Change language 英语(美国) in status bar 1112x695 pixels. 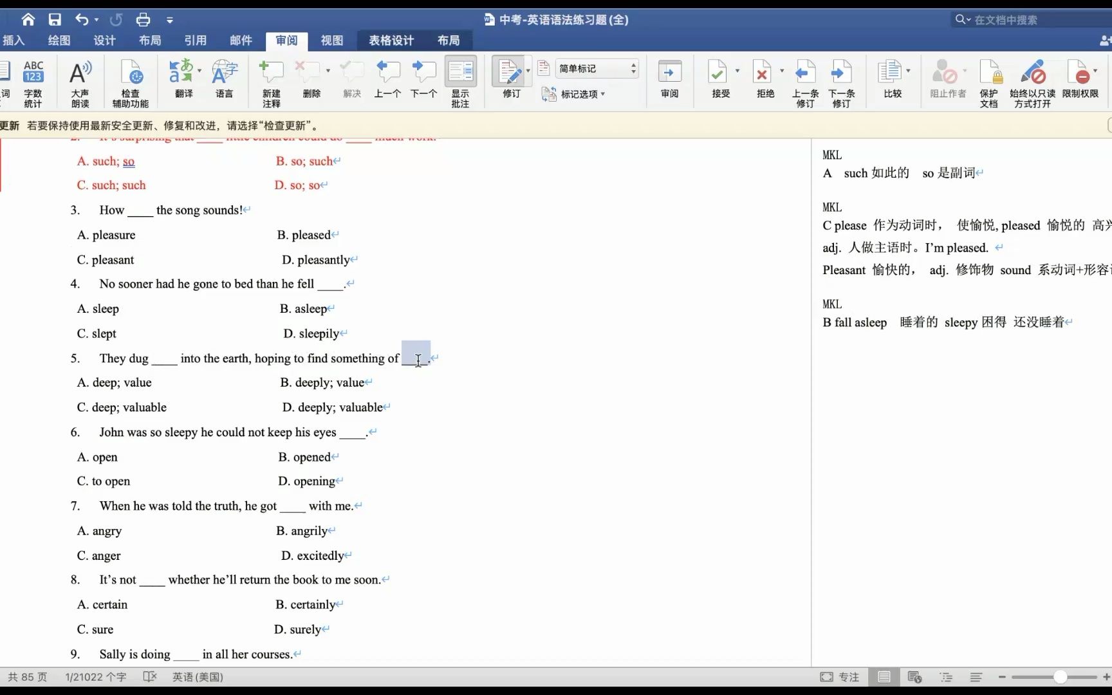point(198,677)
